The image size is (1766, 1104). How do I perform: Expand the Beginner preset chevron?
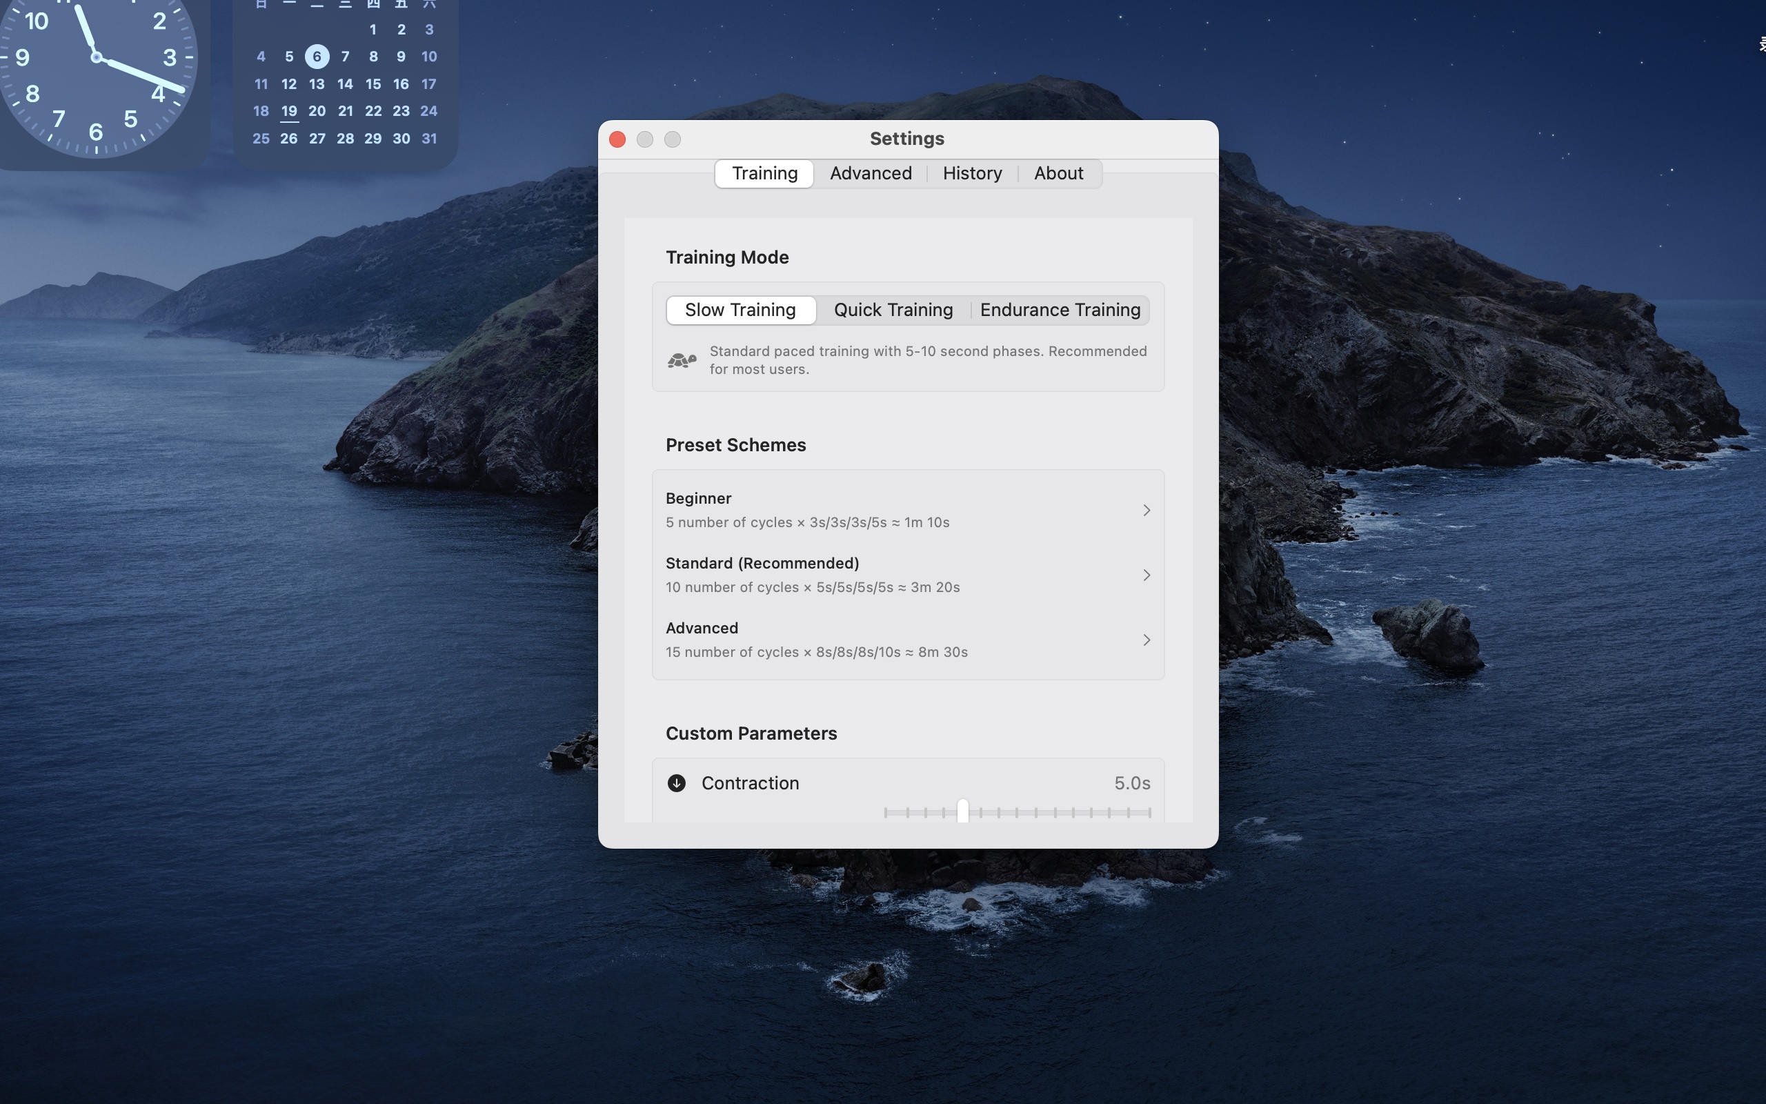(x=1146, y=511)
